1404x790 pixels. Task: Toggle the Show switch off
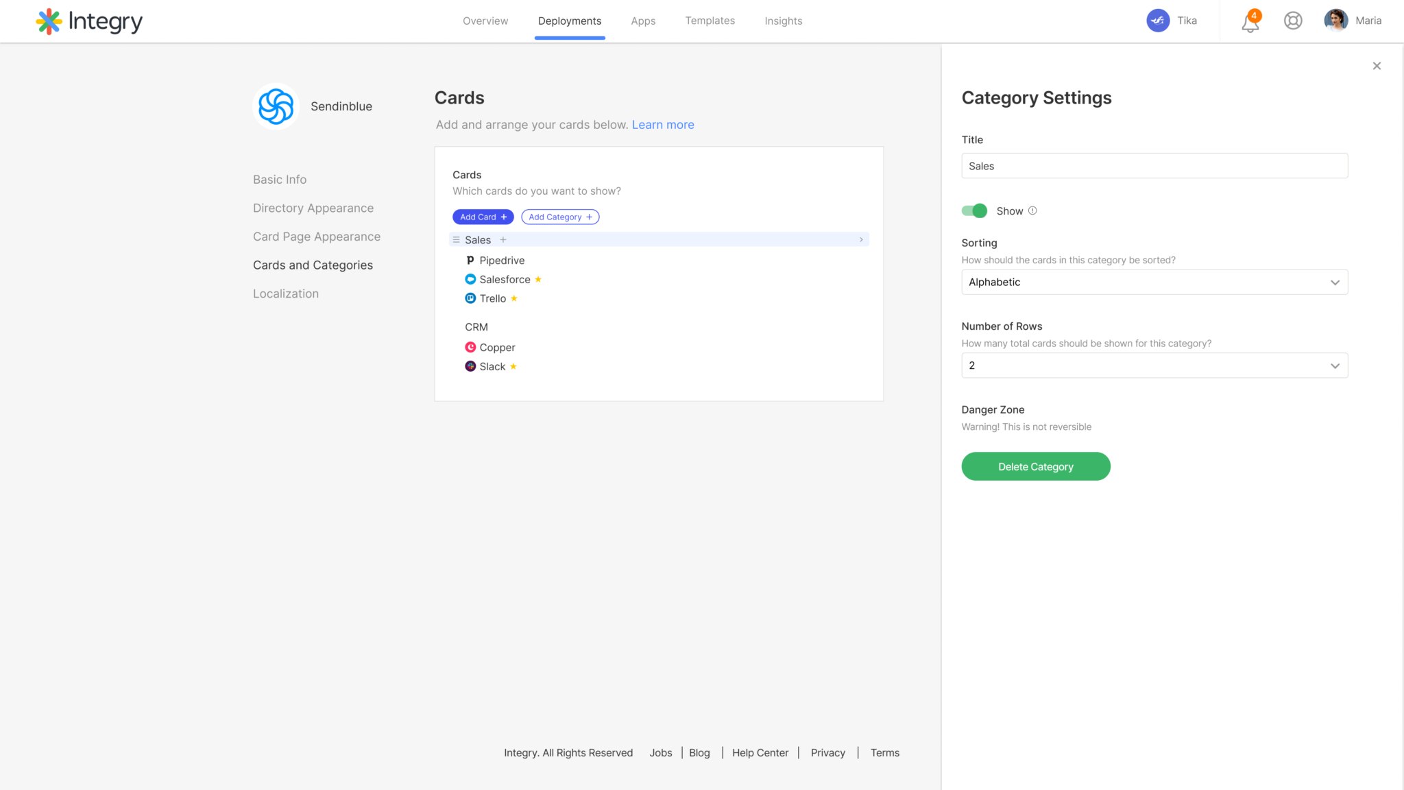coord(974,211)
